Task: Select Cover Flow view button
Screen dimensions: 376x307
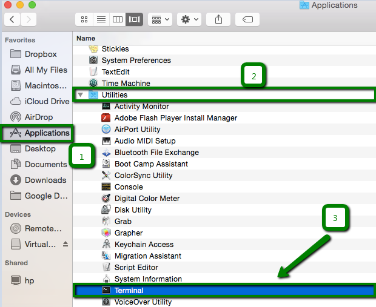Action: point(134,19)
